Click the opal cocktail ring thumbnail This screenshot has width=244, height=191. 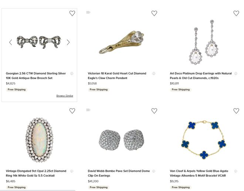tap(39, 139)
